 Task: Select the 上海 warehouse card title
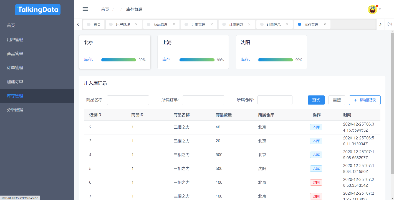[x=167, y=43]
